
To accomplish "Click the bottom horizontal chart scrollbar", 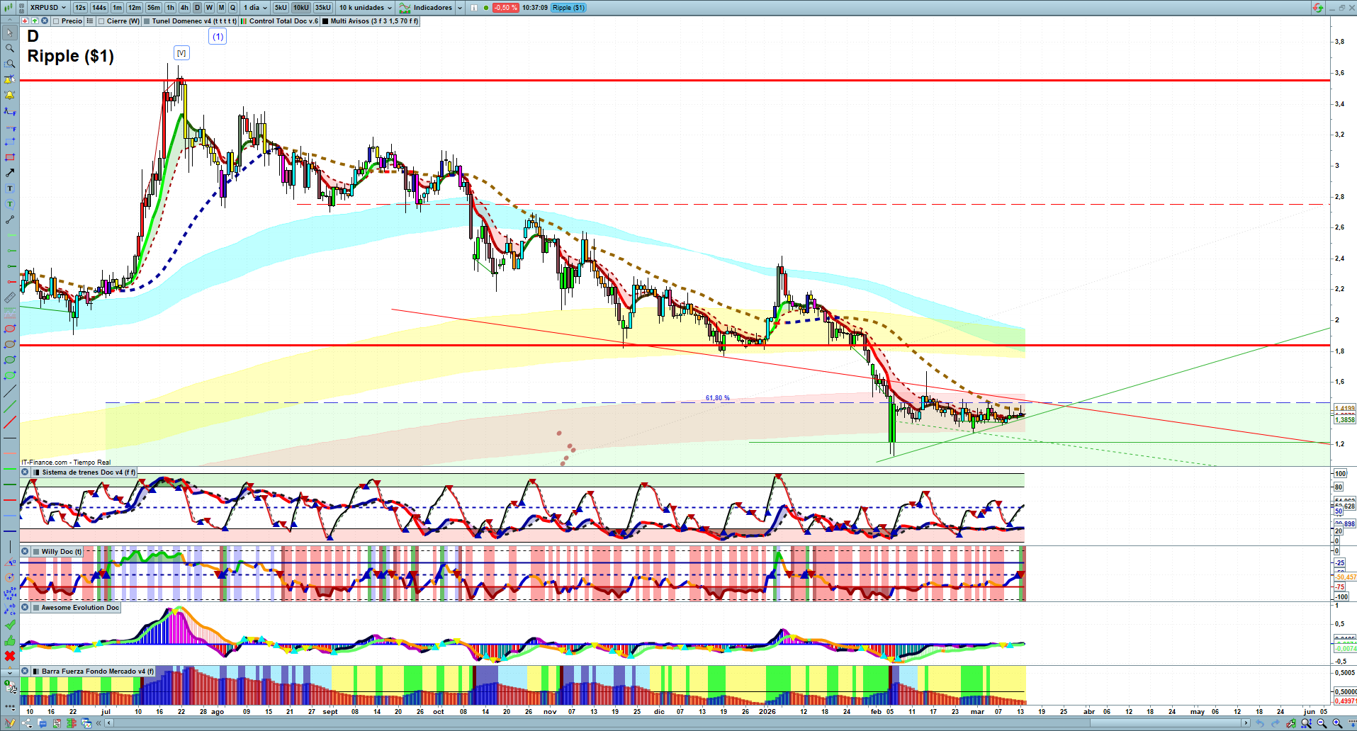I will (x=679, y=723).
